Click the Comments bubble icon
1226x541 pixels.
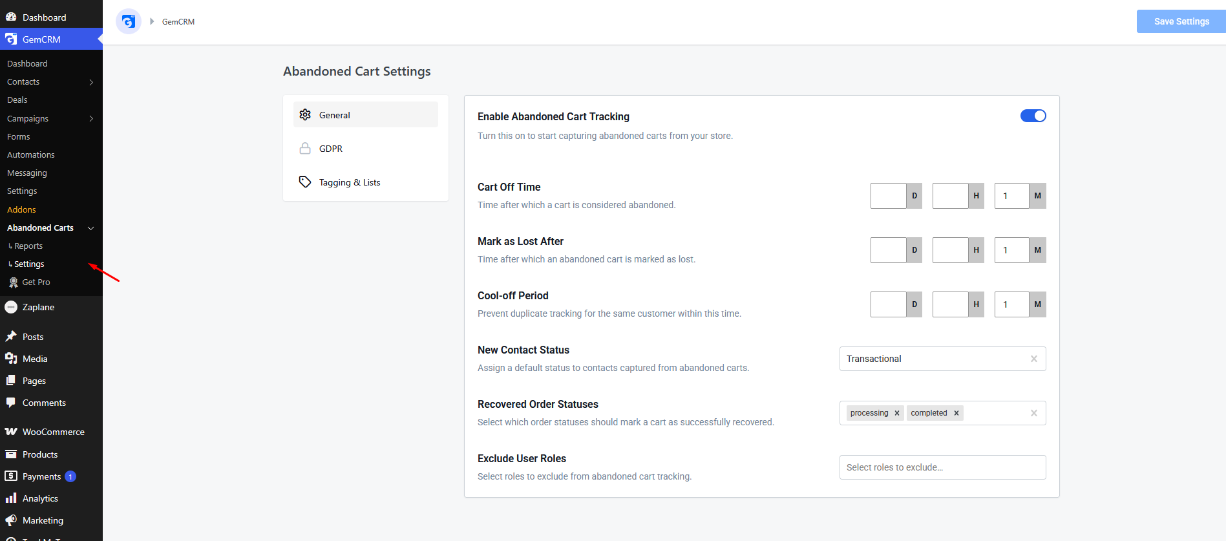[11, 402]
